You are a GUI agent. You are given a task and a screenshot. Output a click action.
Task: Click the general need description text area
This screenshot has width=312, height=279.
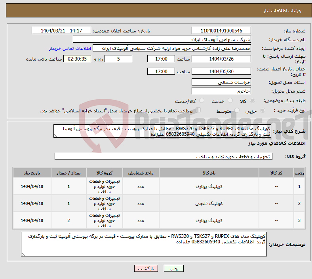(x=162, y=131)
